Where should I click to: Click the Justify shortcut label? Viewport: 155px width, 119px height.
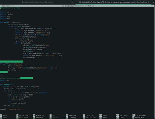[x=73, y=118]
